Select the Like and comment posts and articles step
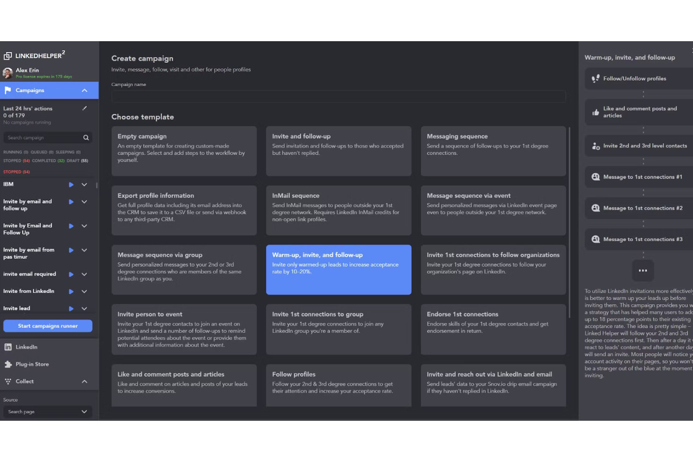 pyautogui.click(x=639, y=112)
